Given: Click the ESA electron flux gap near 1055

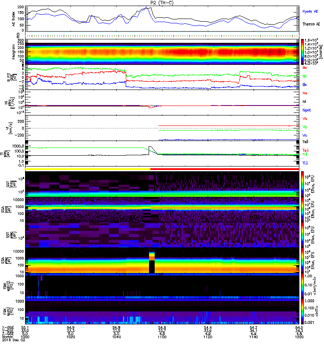Looking at the screenshot, I should [x=152, y=266].
